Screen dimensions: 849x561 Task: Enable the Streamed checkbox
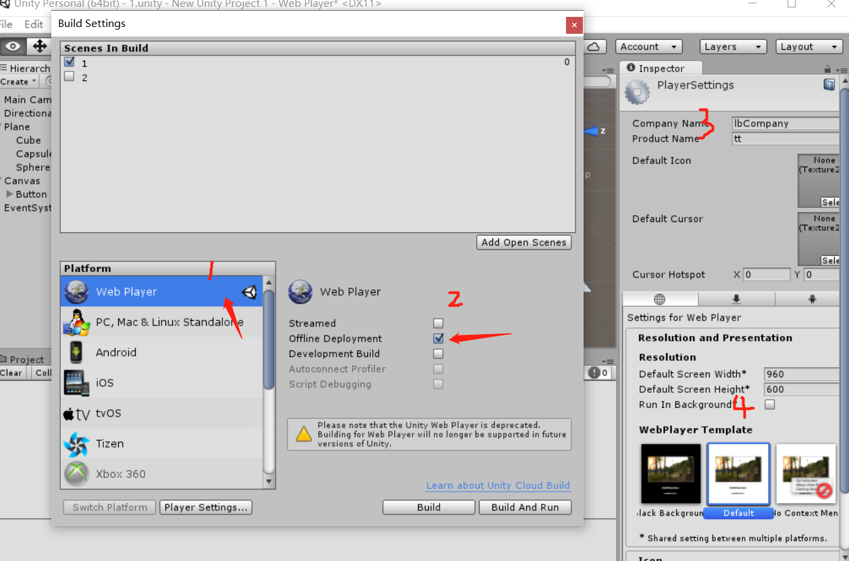click(x=438, y=323)
